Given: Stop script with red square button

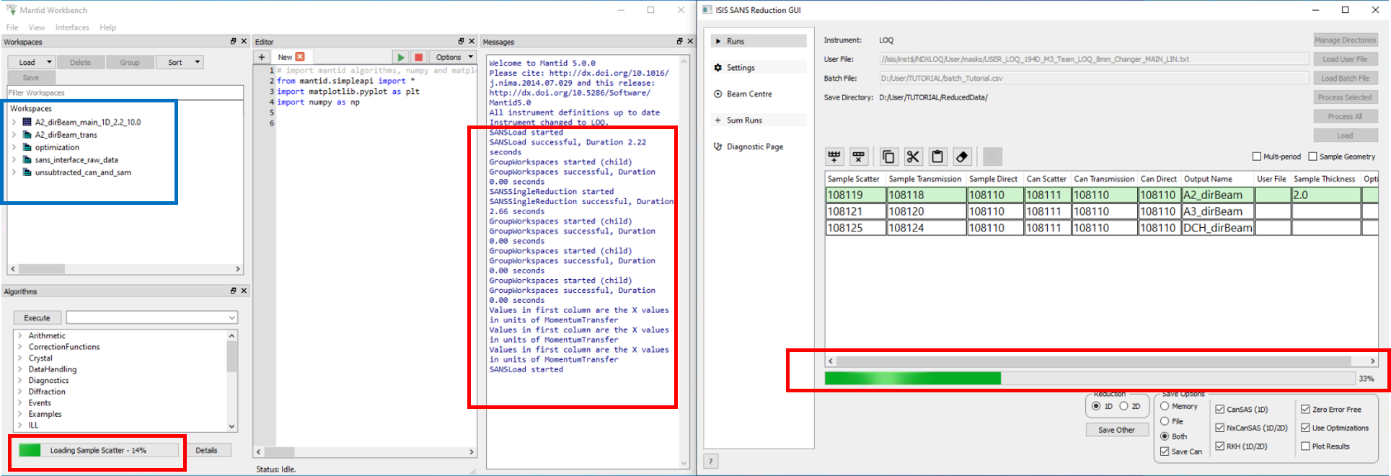Looking at the screenshot, I should point(418,57).
